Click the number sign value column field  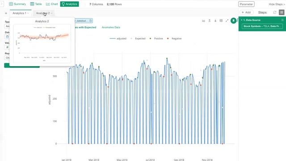tap(7, 47)
